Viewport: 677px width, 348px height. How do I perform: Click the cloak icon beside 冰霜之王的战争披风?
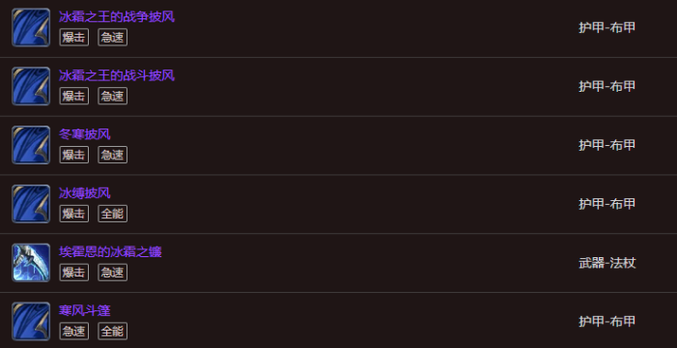coord(31,27)
